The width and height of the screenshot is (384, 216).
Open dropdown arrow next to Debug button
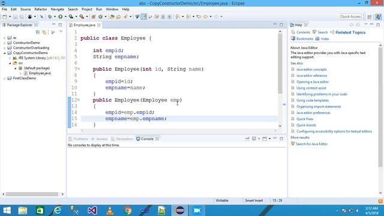click(55, 17)
